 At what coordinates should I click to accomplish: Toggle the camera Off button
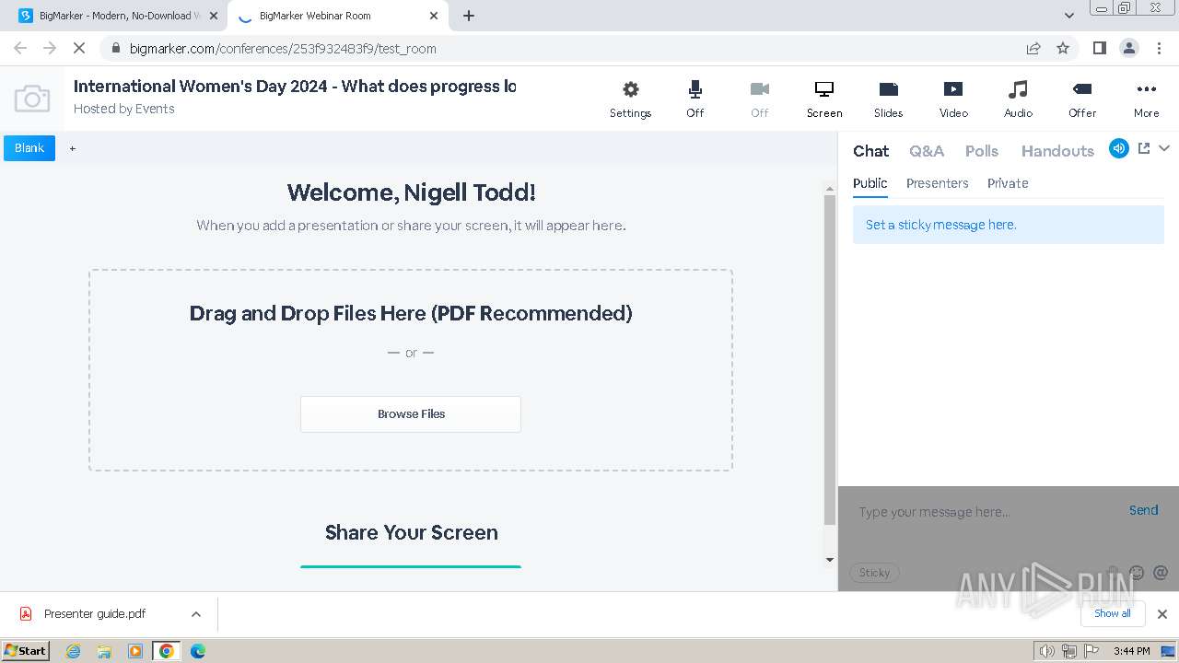pyautogui.click(x=759, y=99)
